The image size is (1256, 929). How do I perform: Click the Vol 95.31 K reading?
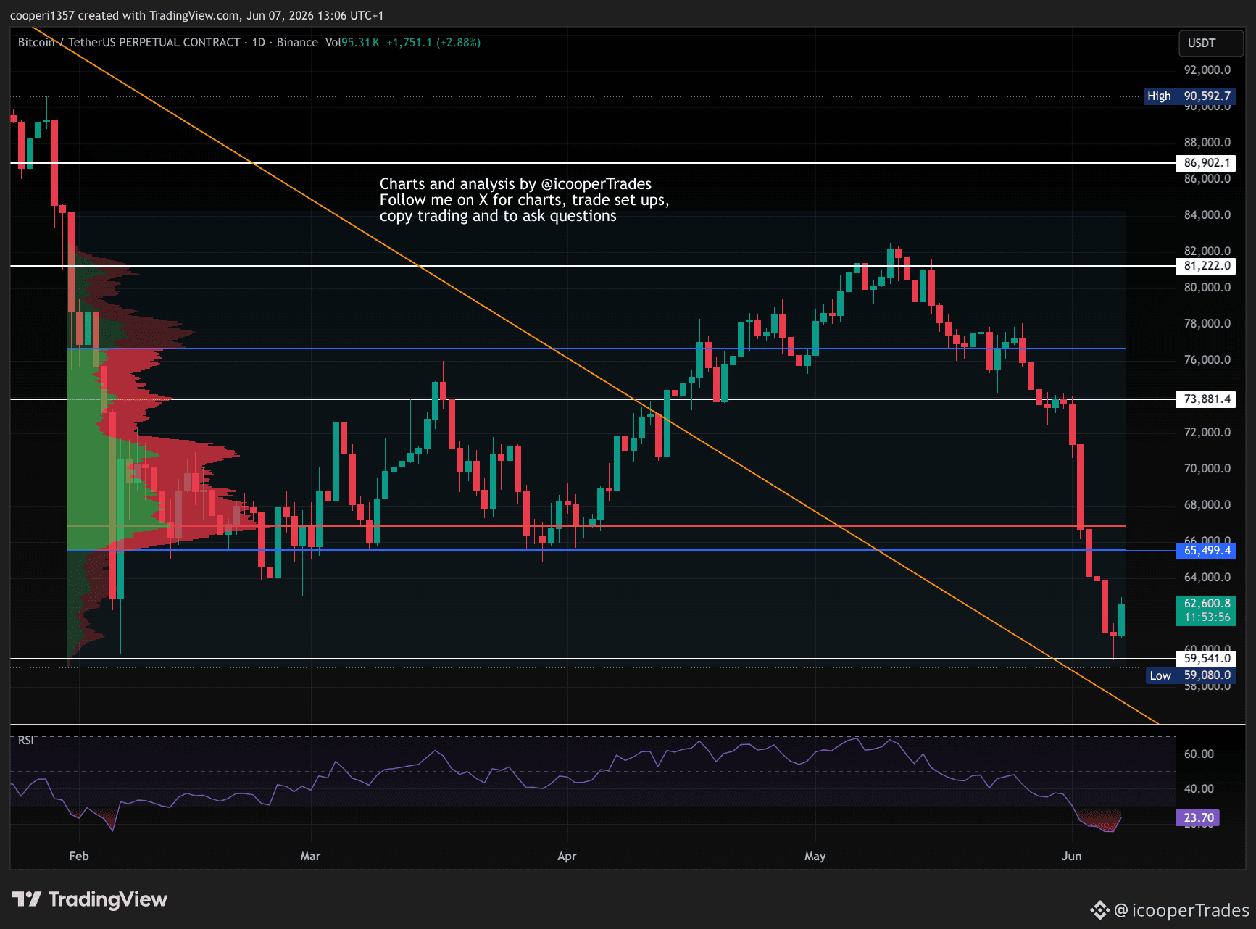pyautogui.click(x=352, y=43)
